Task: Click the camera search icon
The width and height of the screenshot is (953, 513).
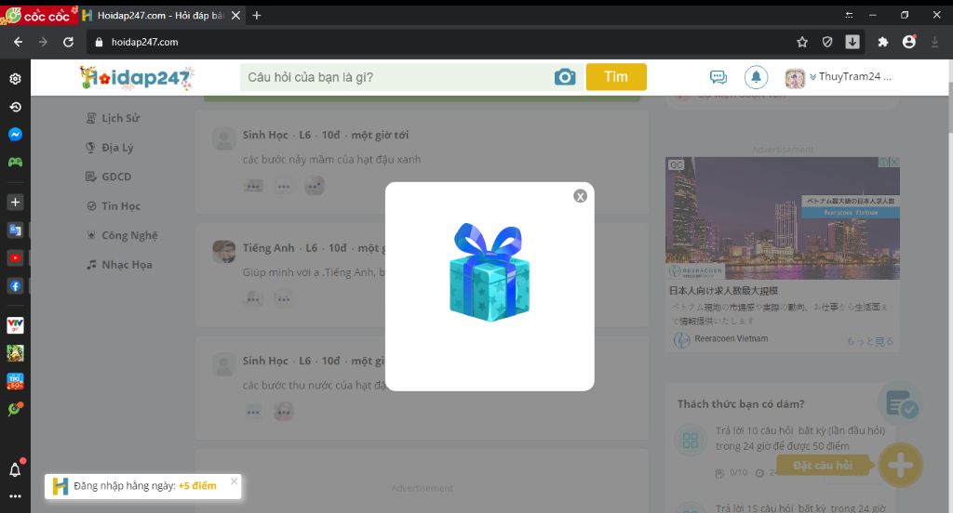Action: tap(565, 77)
